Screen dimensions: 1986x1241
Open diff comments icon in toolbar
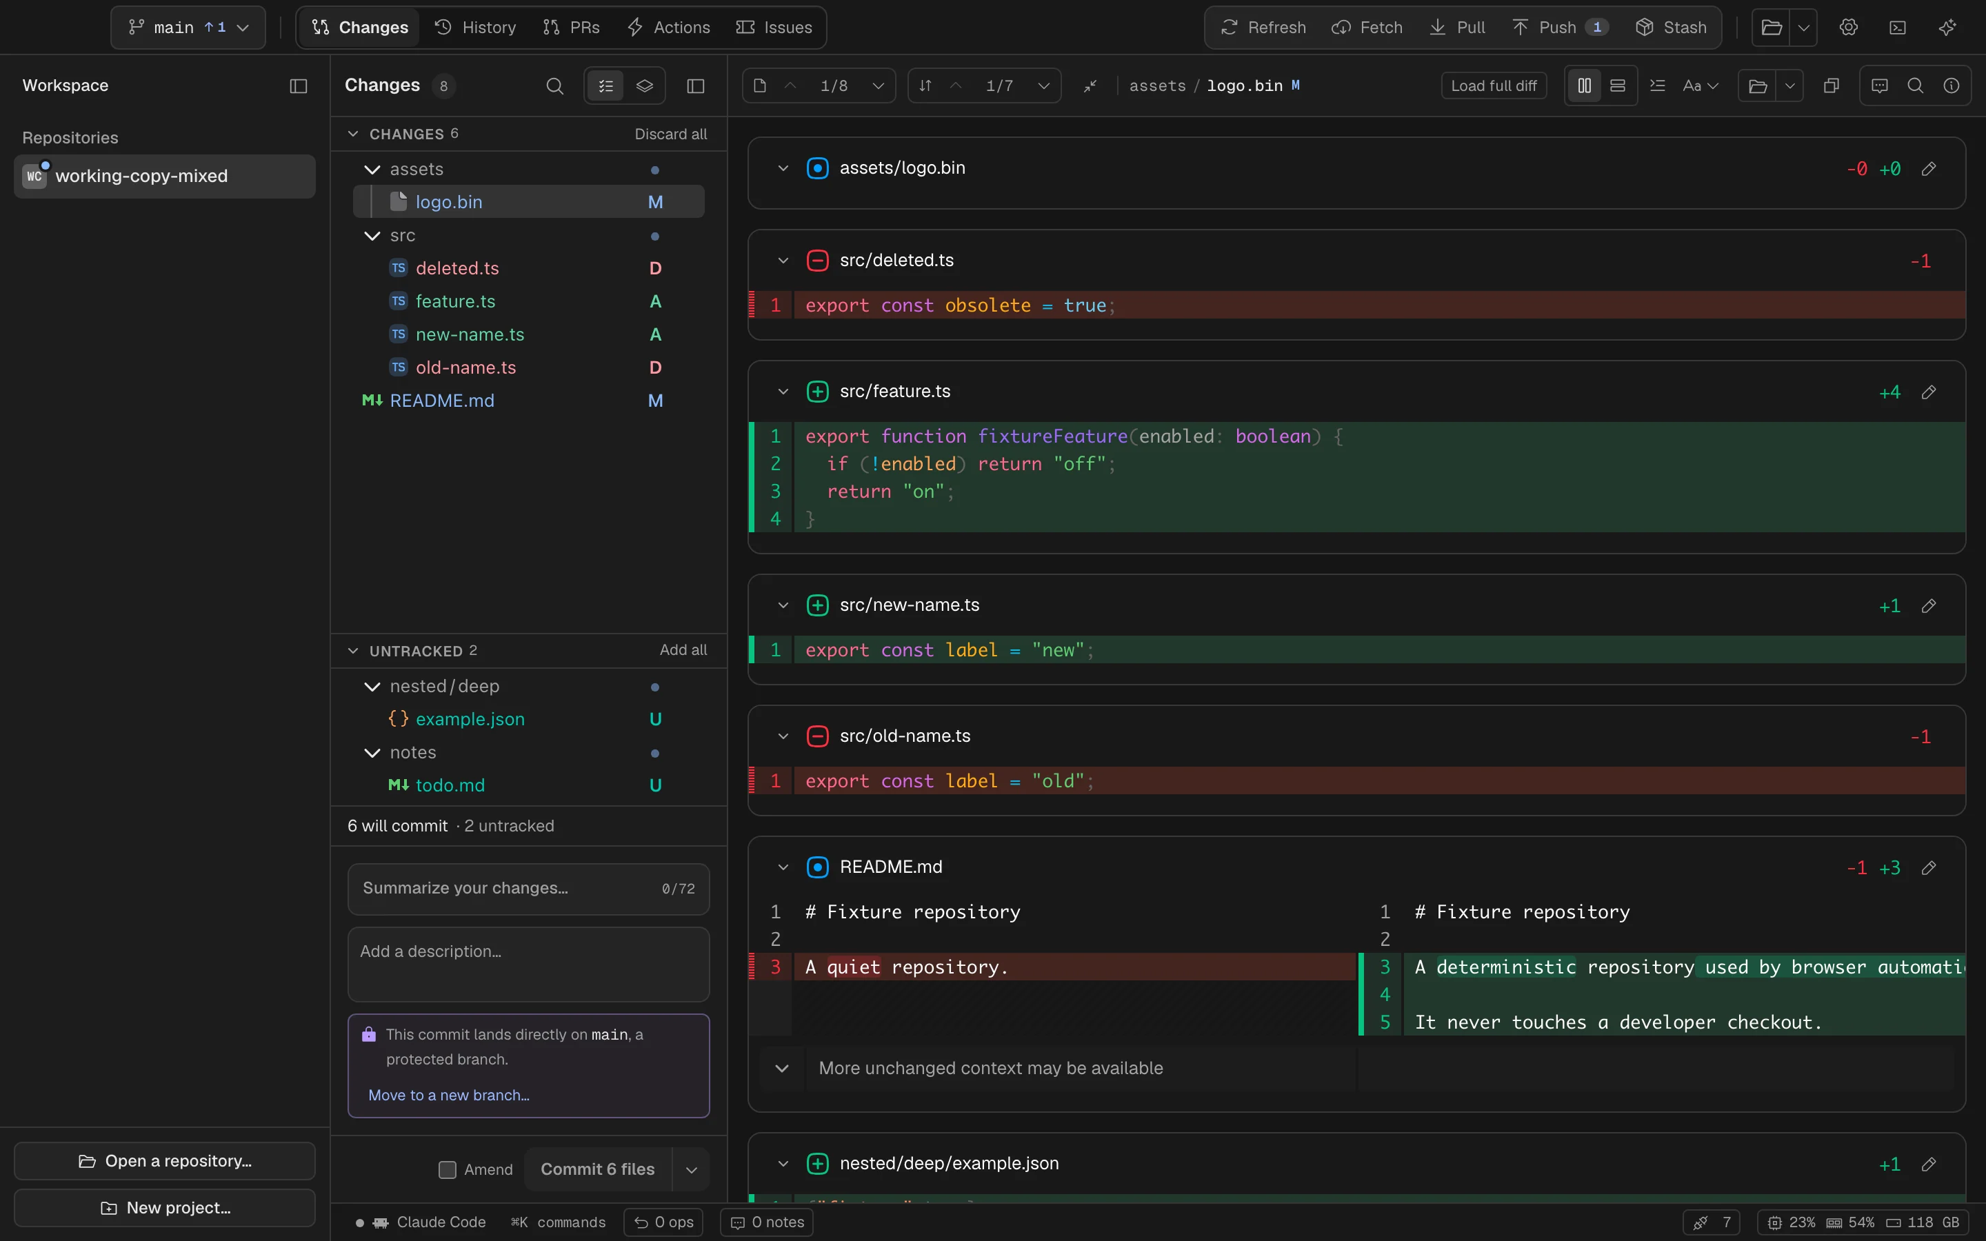point(1879,85)
